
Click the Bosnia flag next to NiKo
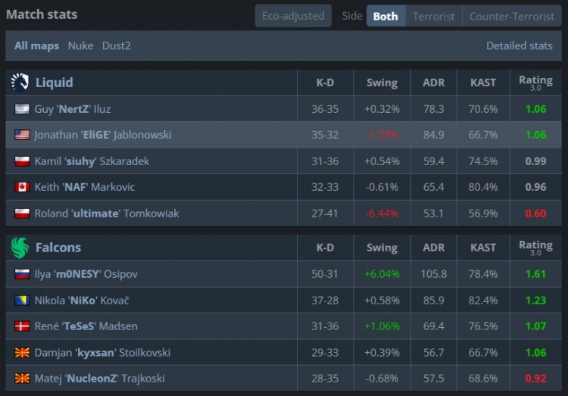(x=22, y=301)
